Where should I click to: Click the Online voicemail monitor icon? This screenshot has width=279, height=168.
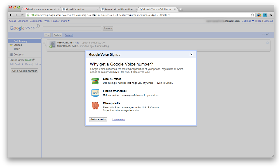95,93
